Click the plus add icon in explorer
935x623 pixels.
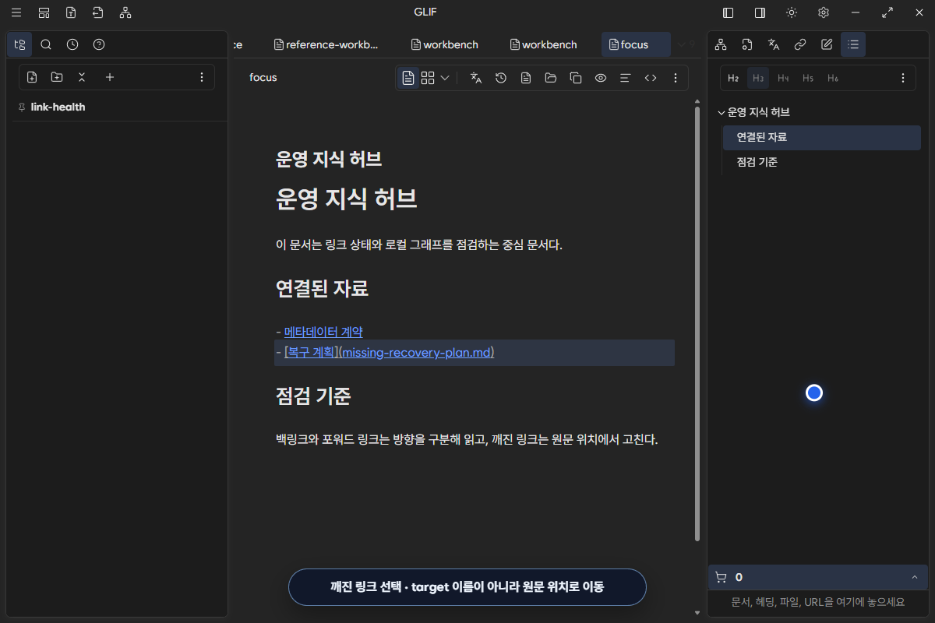[x=110, y=77]
